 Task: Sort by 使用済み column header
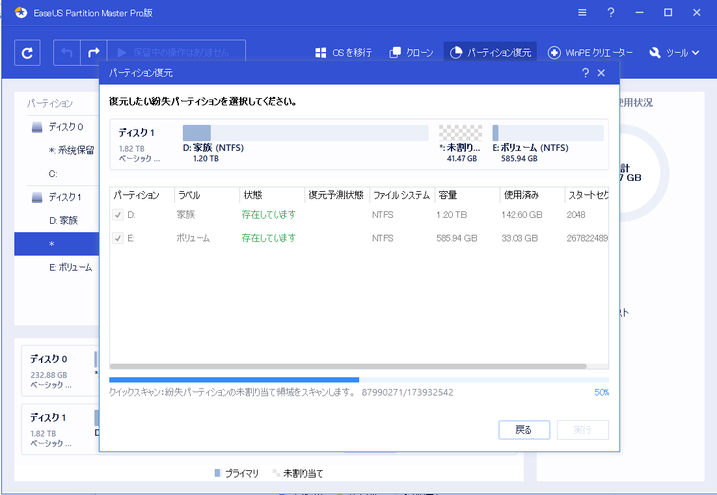[x=532, y=195]
